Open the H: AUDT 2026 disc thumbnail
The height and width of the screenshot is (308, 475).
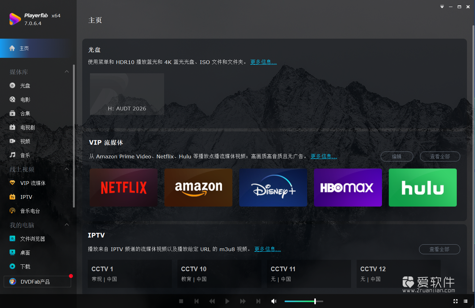tap(127, 94)
